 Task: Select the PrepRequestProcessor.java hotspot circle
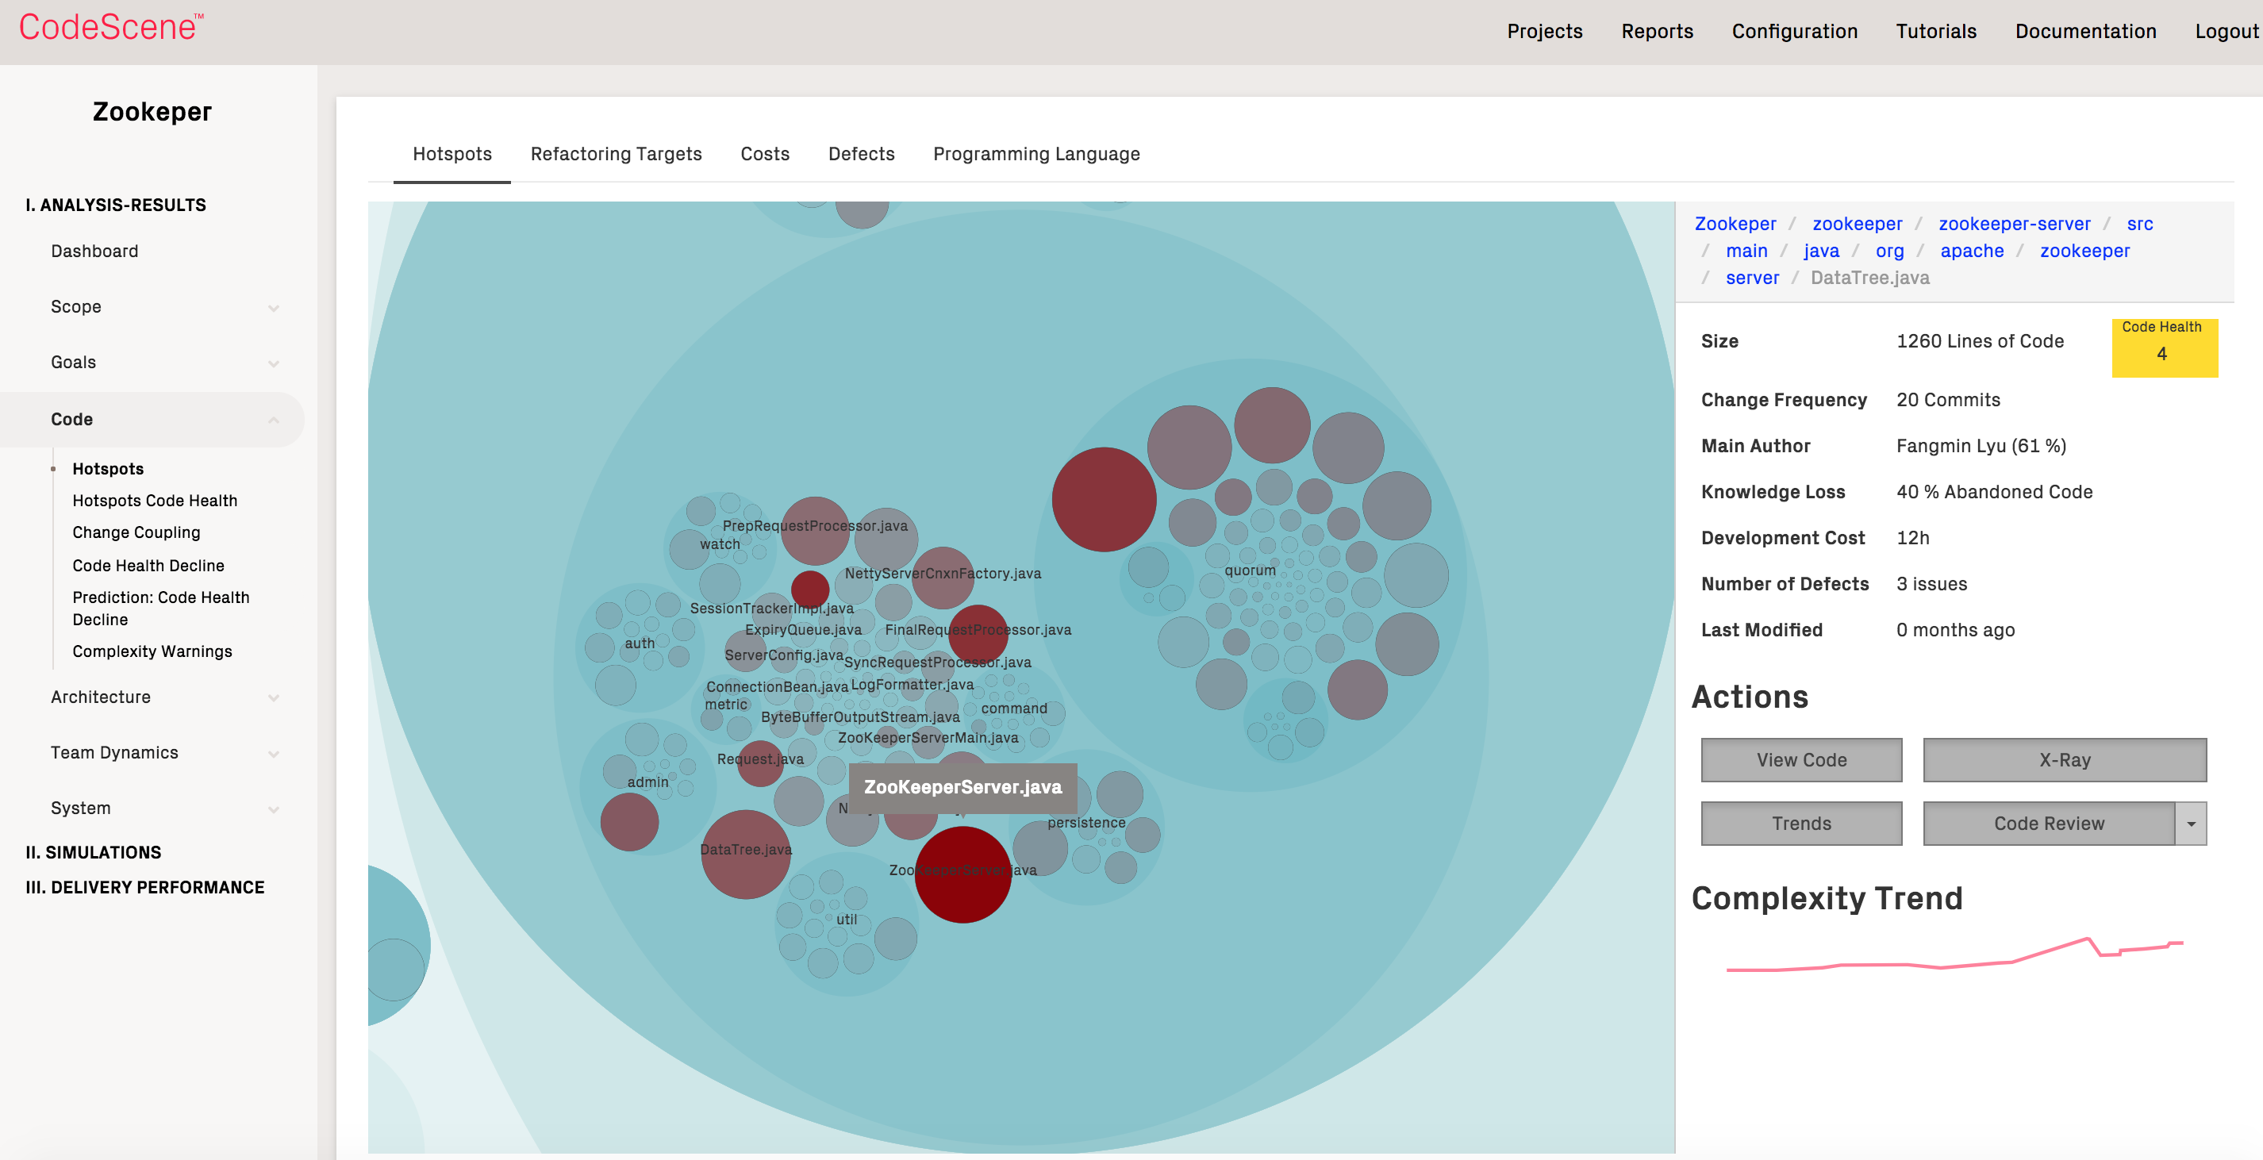[x=815, y=530]
